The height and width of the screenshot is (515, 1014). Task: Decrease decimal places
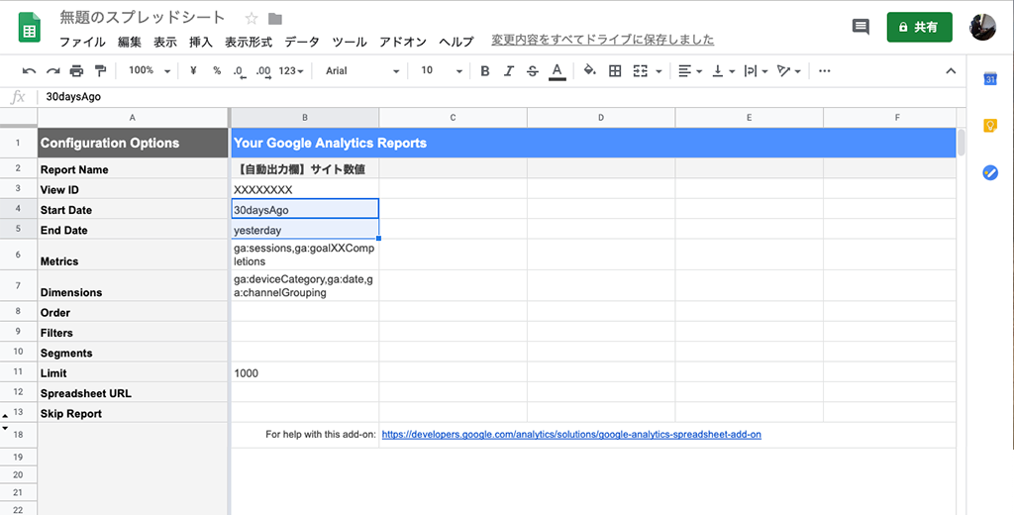[x=240, y=71]
